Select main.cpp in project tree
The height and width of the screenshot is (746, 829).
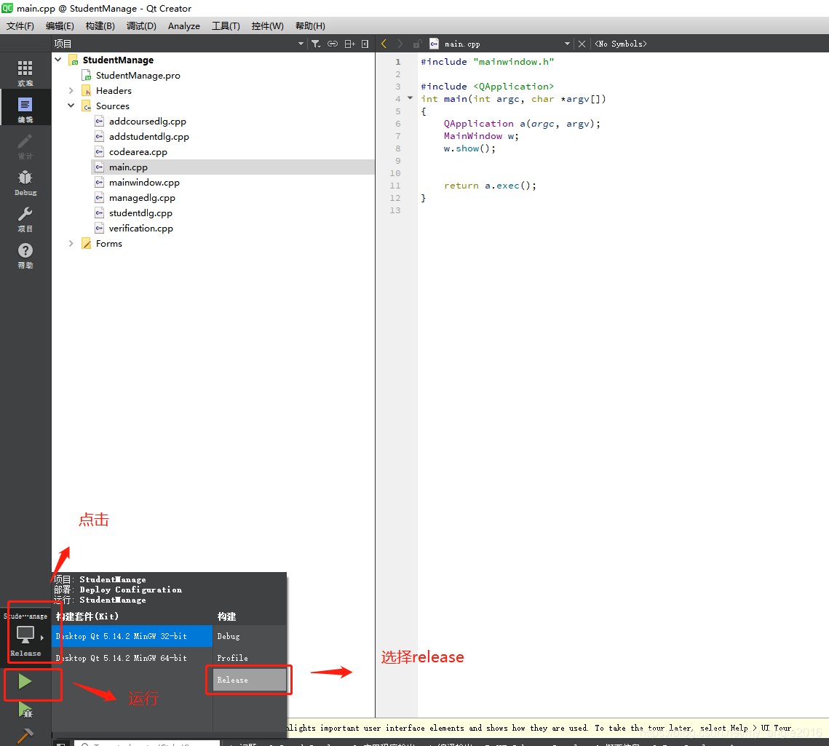click(x=128, y=167)
